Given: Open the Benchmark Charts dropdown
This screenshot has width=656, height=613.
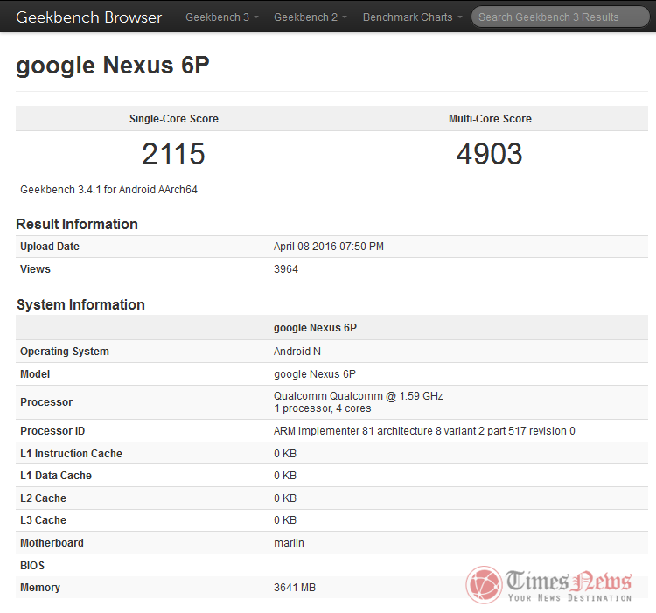Looking at the screenshot, I should [412, 17].
